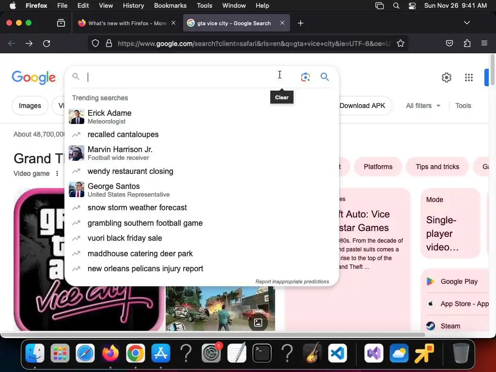Image resolution: width=496 pixels, height=372 pixels.
Task: Open the File menu
Action: pyautogui.click(x=62, y=6)
